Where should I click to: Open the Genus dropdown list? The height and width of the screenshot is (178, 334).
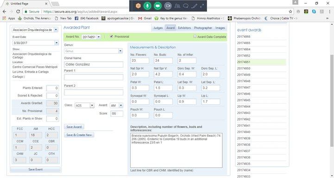(x=120, y=51)
